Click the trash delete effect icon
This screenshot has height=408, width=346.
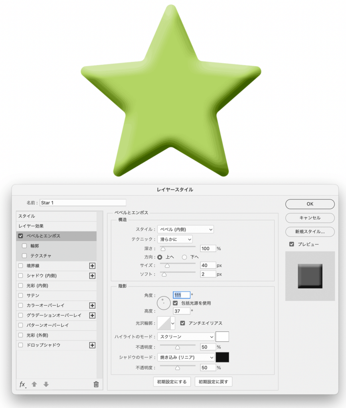point(96,384)
